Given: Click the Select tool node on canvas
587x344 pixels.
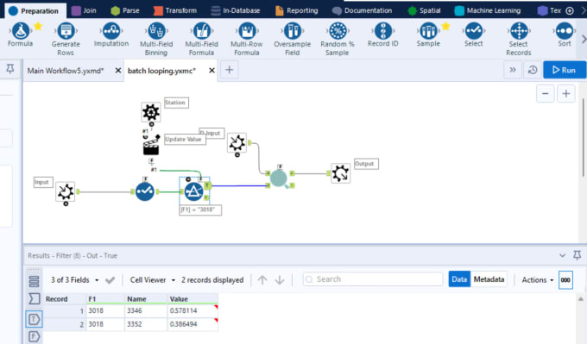Looking at the screenshot, I should [x=145, y=191].
